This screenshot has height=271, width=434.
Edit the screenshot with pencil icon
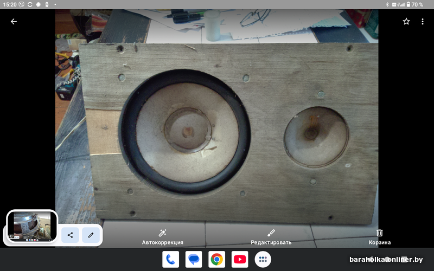tap(91, 235)
